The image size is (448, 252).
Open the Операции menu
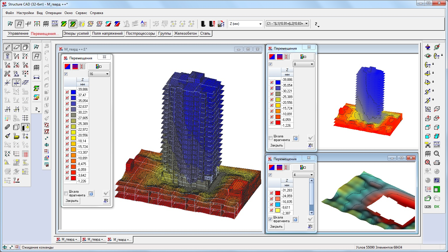(53, 13)
